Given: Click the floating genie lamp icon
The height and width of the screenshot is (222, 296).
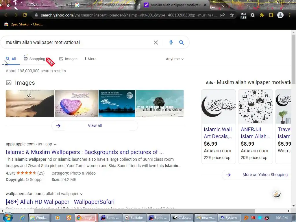Looking at the screenshot, I should tap(277, 194).
